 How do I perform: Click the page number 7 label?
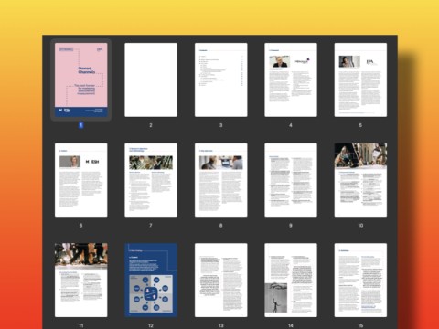tap(151, 226)
